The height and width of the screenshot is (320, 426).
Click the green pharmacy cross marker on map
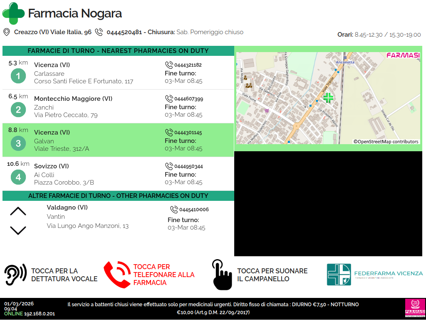[x=328, y=98]
